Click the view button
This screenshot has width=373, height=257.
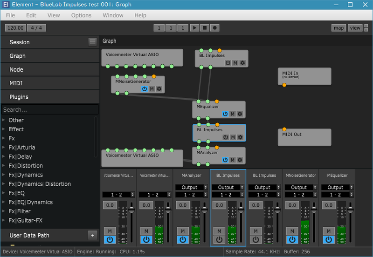(x=355, y=28)
